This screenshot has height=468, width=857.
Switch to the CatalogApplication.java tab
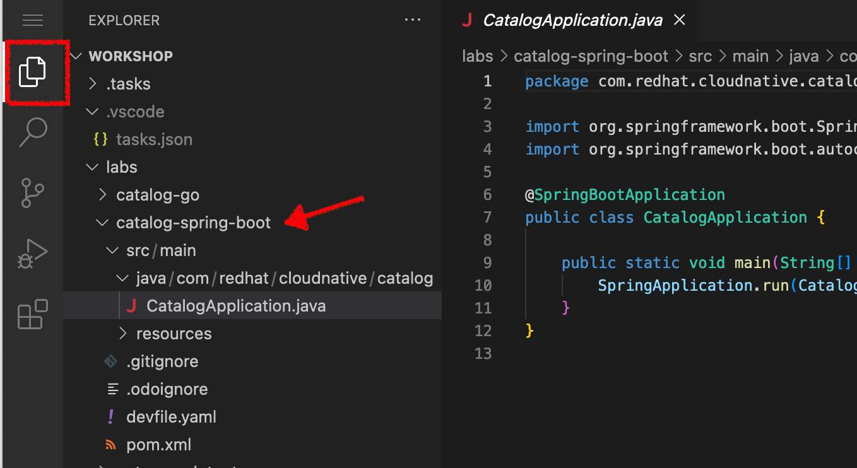tap(571, 20)
